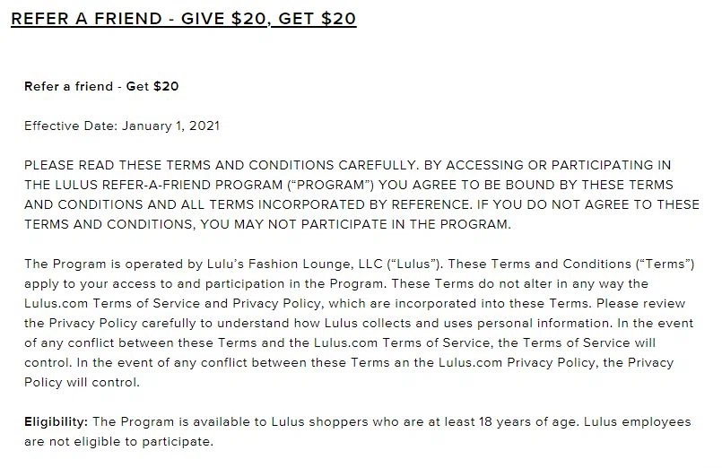Click the bold "Eligibility:" label

click(57, 421)
